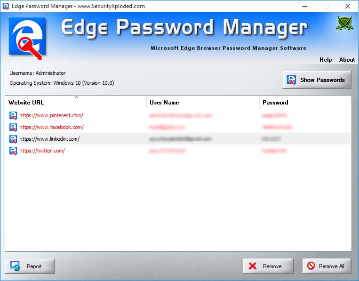Screen dimensions: 359x281
Task: Click the Remove All button
Action: pyautogui.click(x=327, y=266)
